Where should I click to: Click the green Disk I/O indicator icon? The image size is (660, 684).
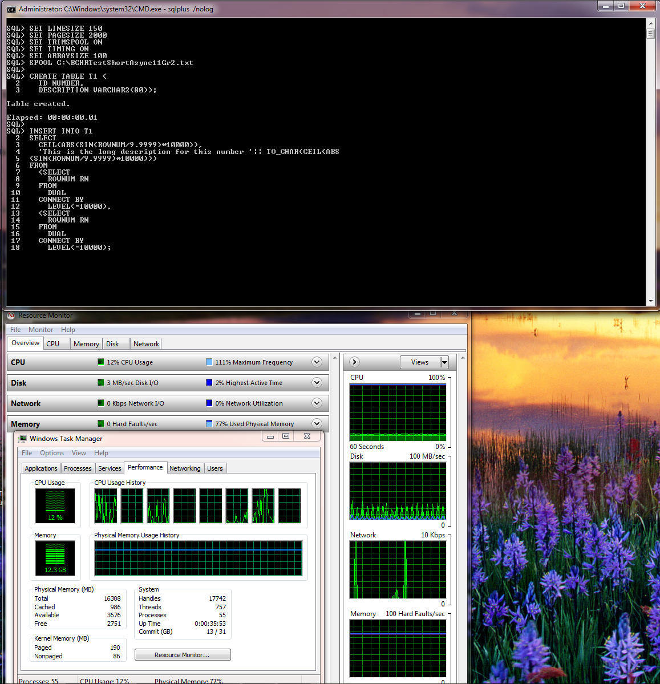pos(99,383)
